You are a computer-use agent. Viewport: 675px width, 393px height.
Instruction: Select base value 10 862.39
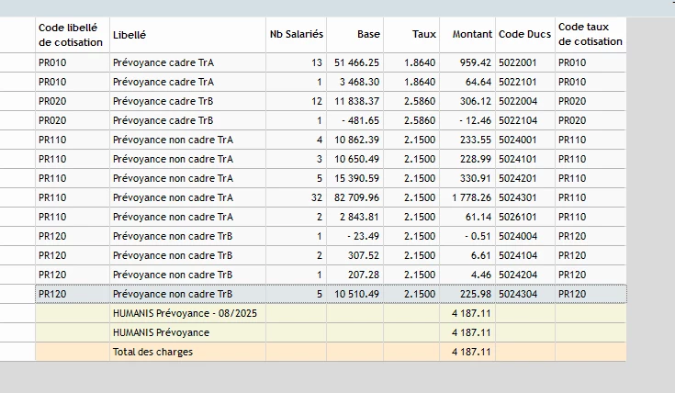pyautogui.click(x=356, y=140)
